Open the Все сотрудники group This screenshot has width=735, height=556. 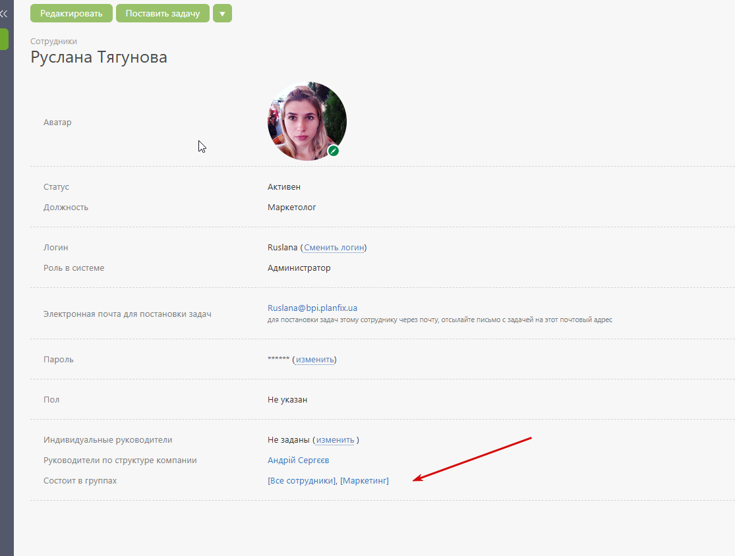pyautogui.click(x=302, y=481)
